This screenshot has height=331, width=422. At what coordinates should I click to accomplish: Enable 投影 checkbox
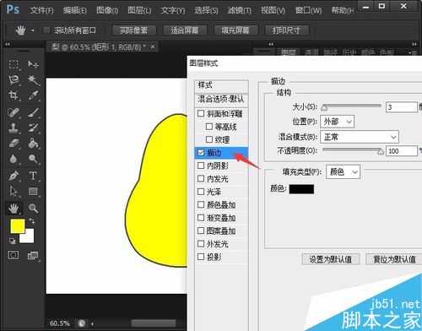(201, 257)
